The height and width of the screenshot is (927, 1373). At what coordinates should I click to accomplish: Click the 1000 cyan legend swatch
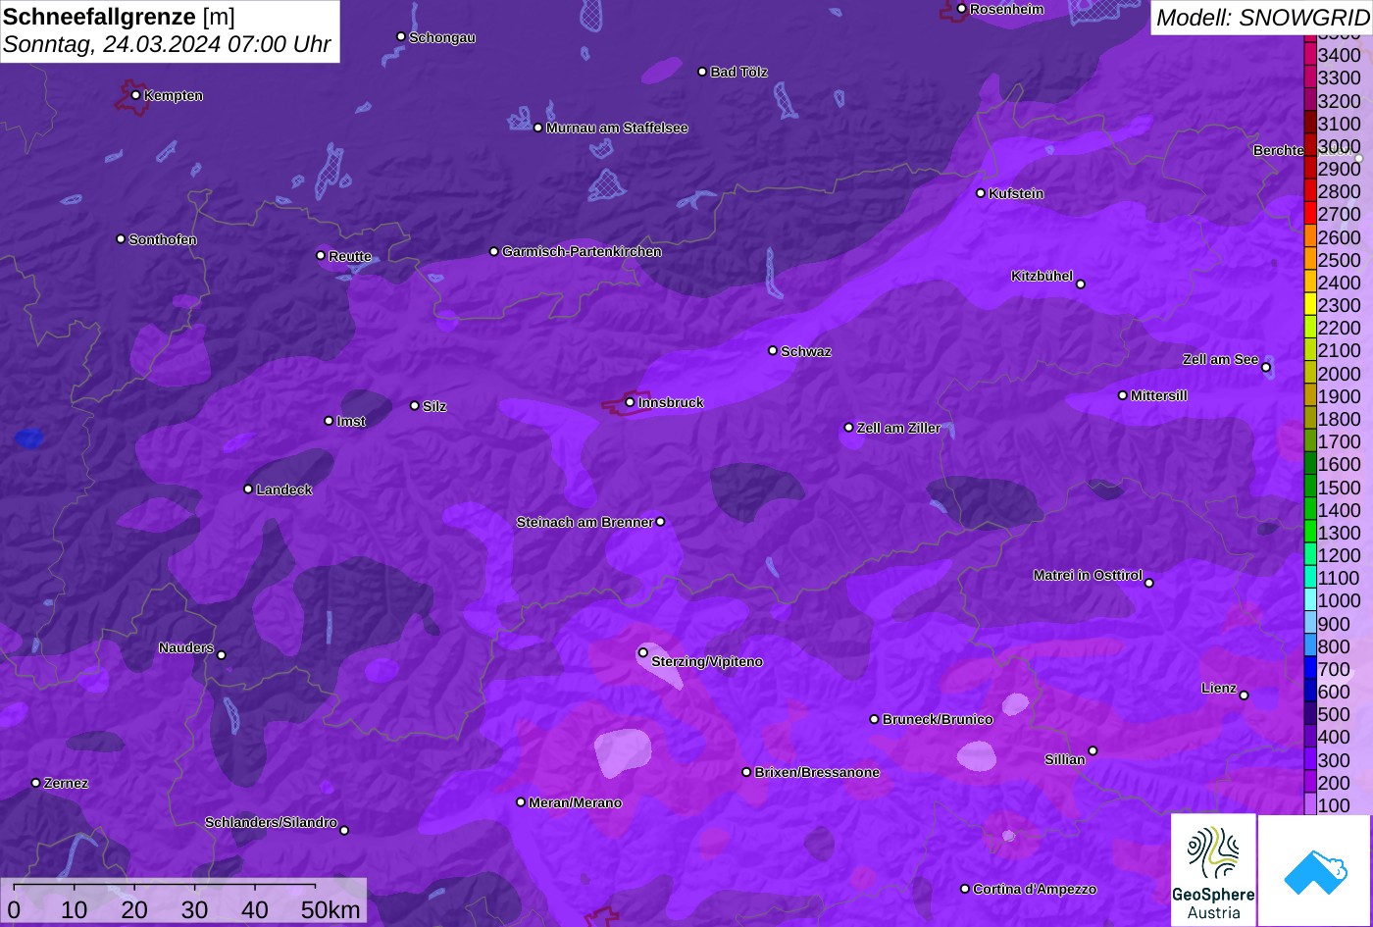pos(1310,601)
